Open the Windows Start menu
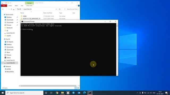The width and height of the screenshot is (170, 95). pyautogui.click(x=3, y=93)
